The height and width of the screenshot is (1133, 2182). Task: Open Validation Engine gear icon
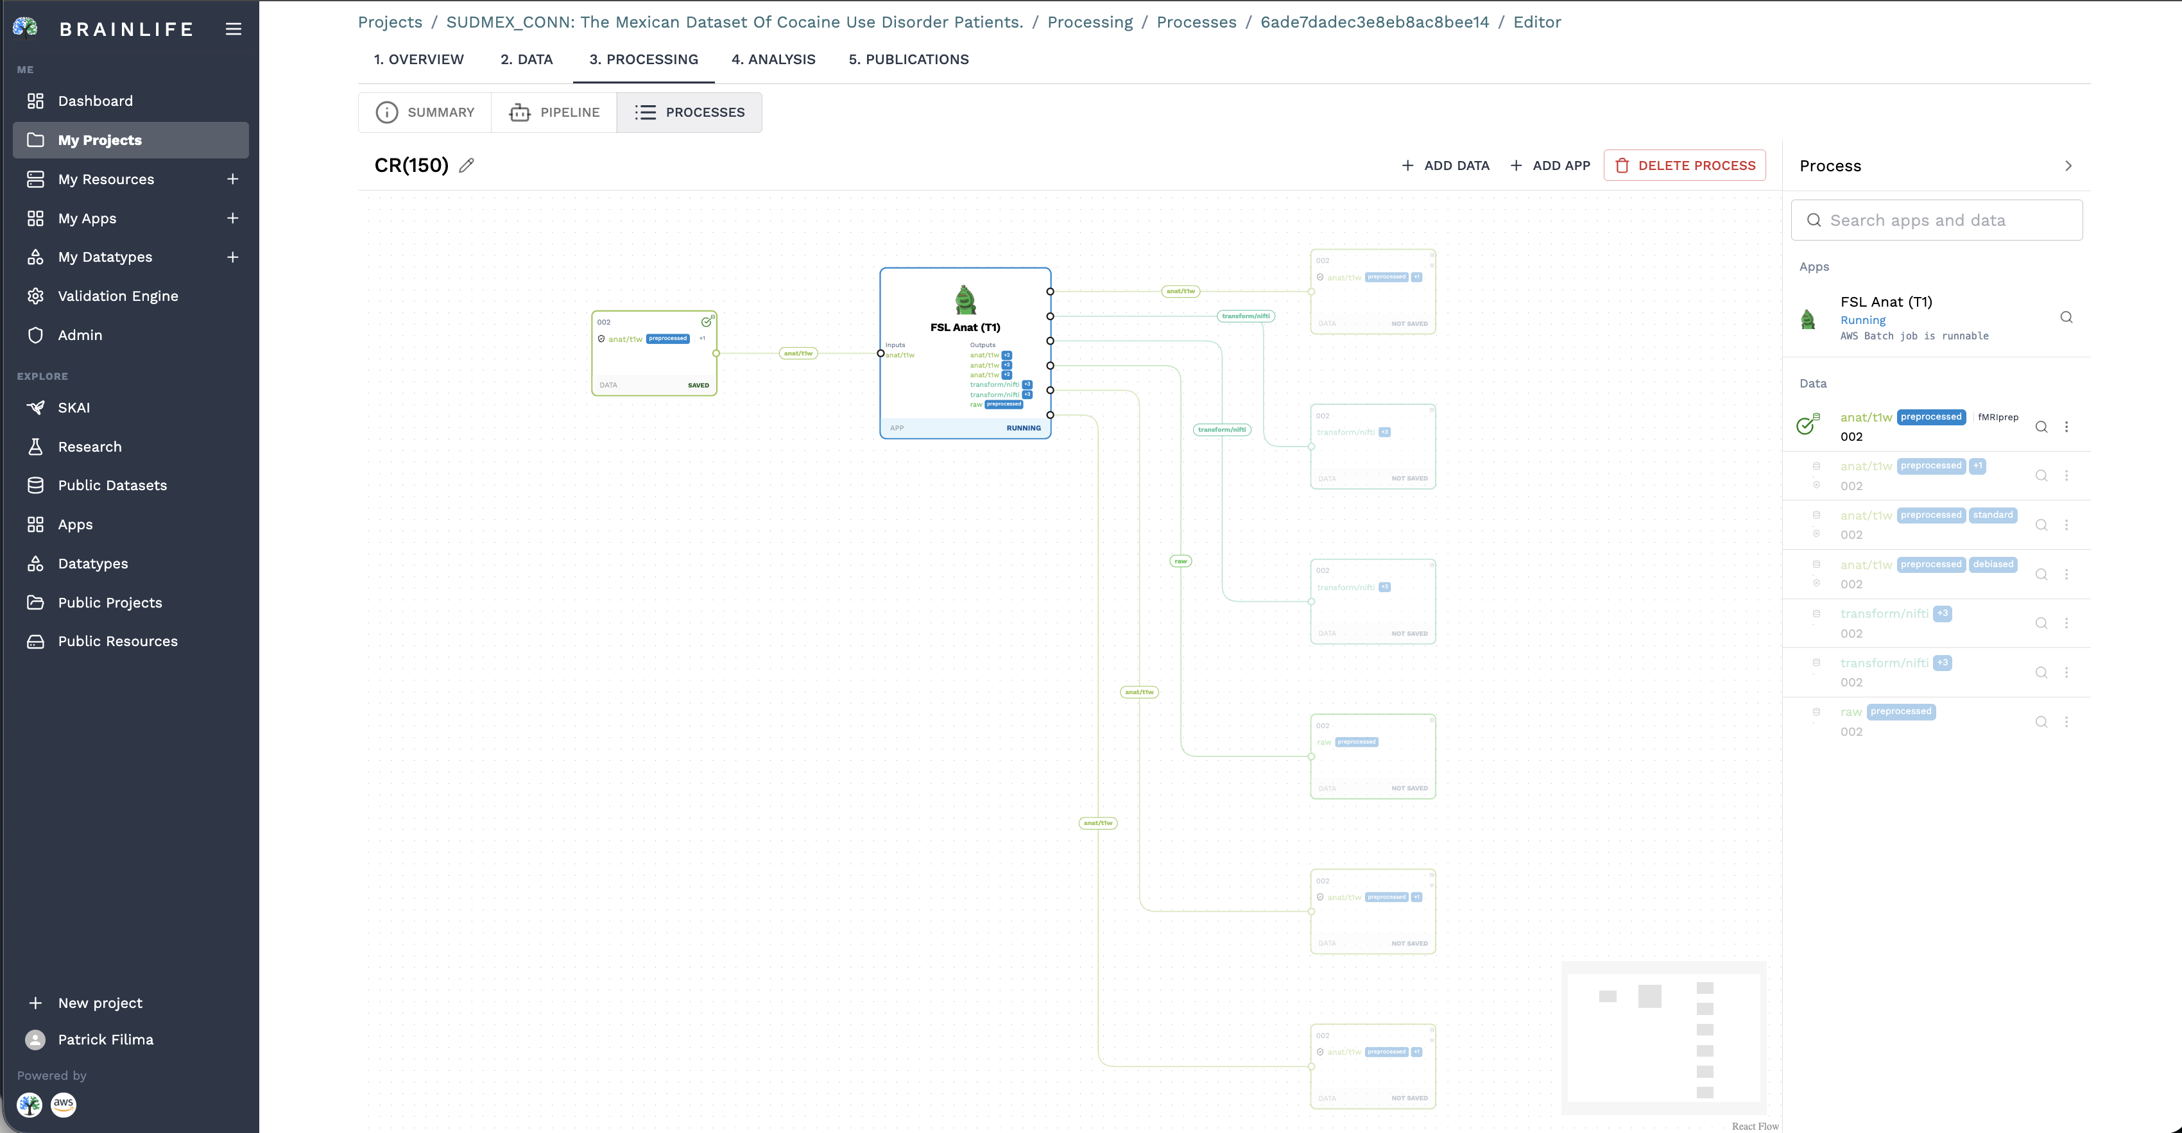click(35, 296)
